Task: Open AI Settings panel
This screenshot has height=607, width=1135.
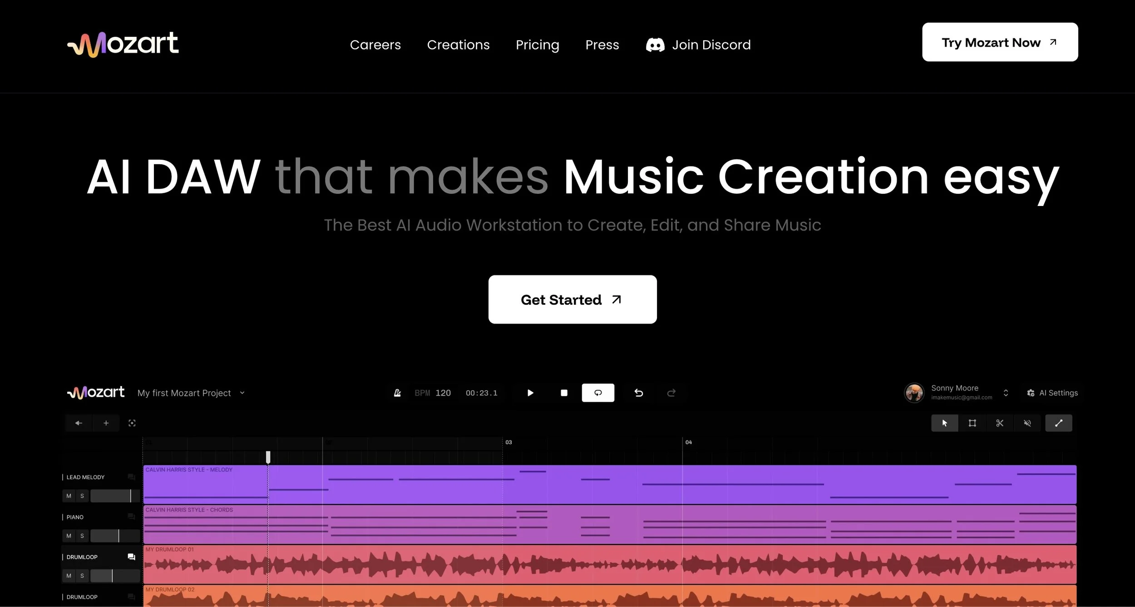Action: (x=1052, y=393)
